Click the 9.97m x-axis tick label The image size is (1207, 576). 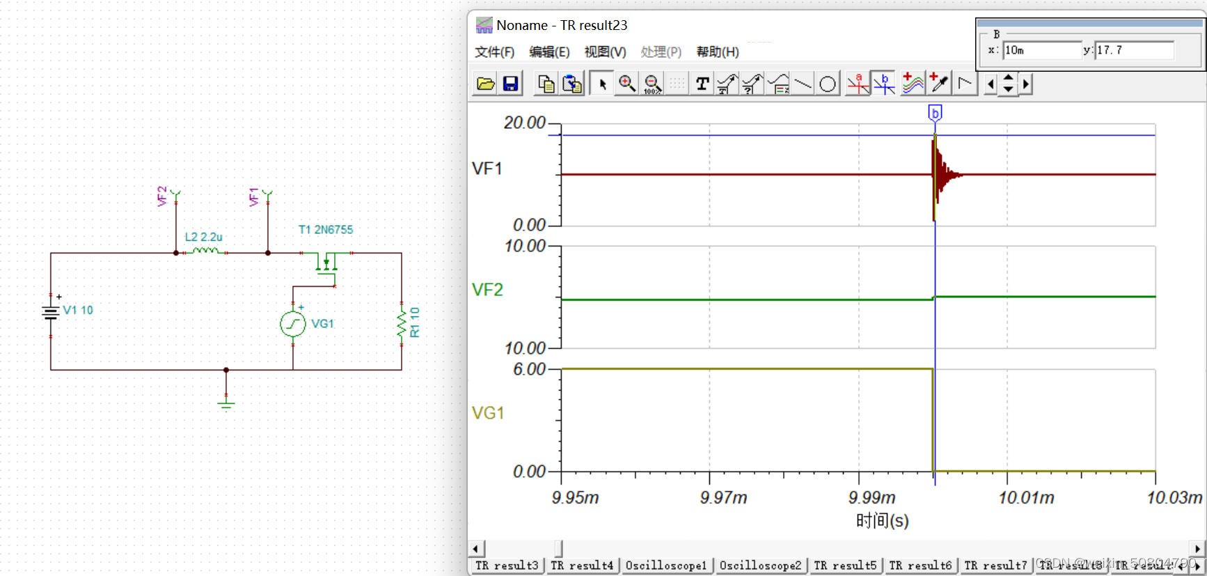(723, 498)
